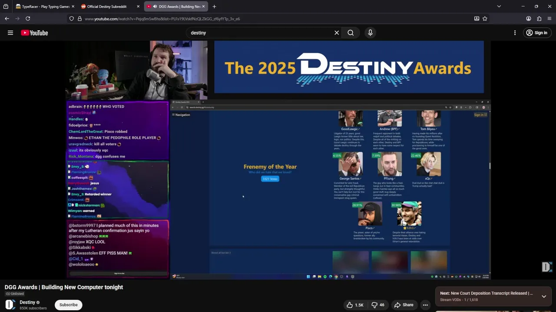Click the Sign in button

coord(536,33)
